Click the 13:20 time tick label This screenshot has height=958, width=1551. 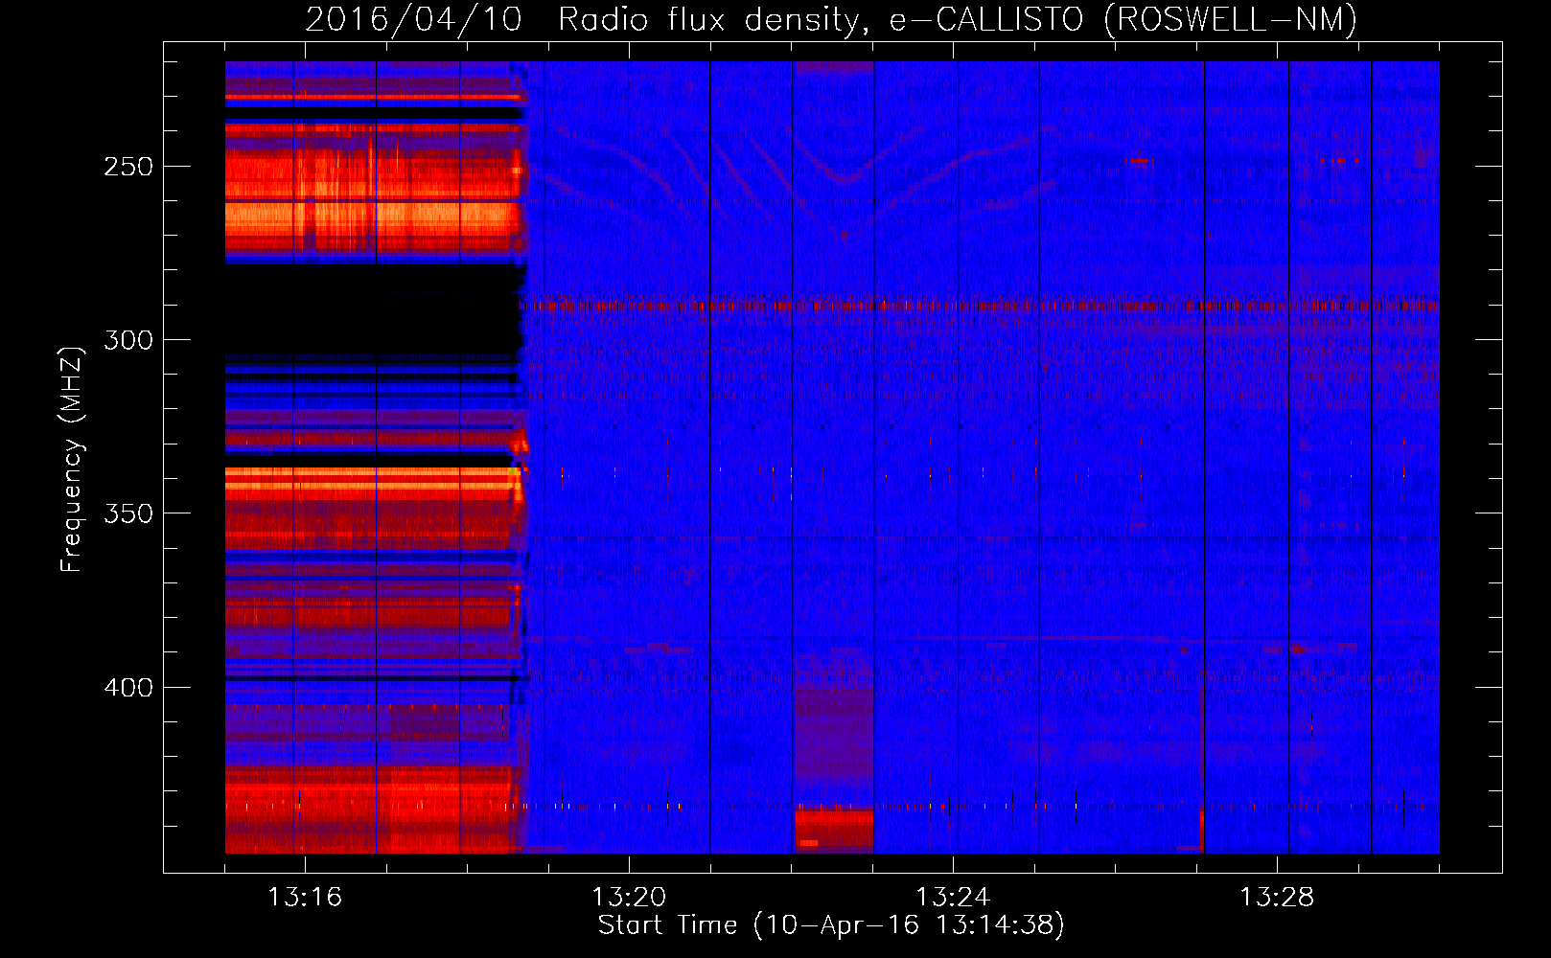(x=629, y=898)
